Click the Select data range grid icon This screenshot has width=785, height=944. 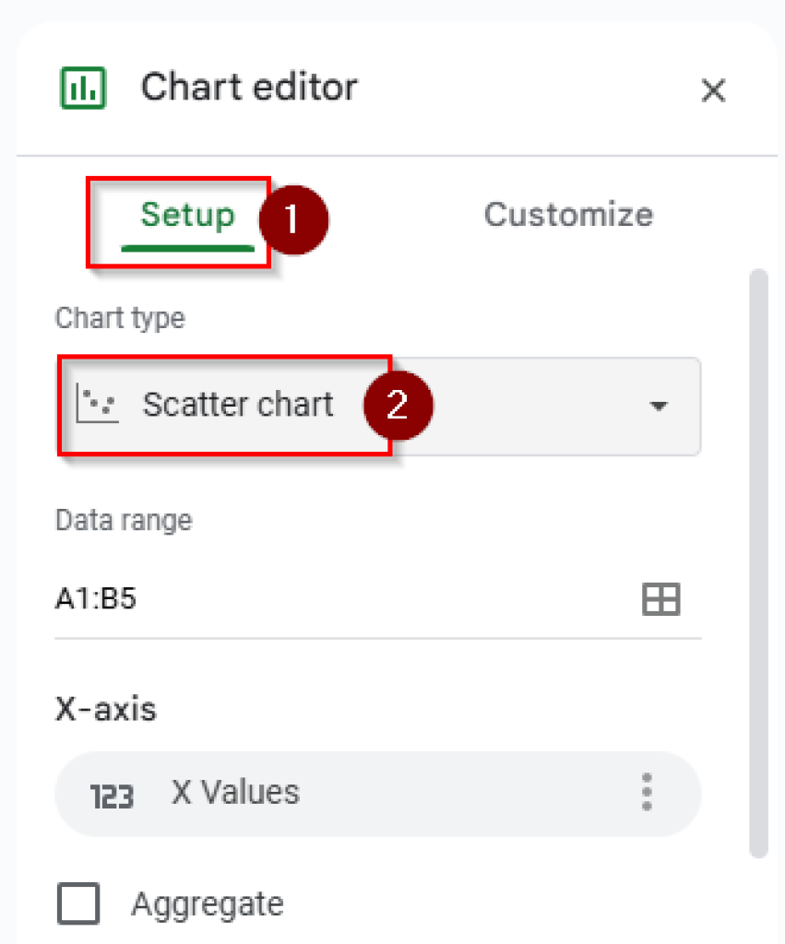(x=660, y=599)
